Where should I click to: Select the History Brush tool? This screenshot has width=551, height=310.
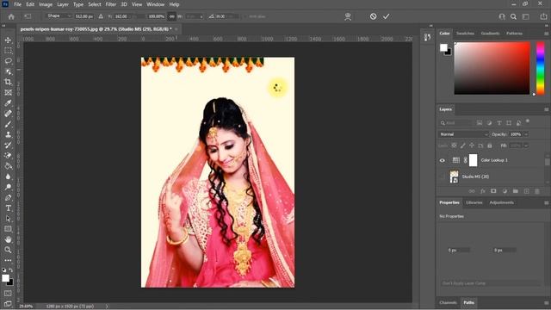tap(8, 146)
